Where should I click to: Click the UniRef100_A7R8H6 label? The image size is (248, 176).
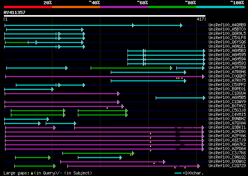pyautogui.click(x=227, y=72)
